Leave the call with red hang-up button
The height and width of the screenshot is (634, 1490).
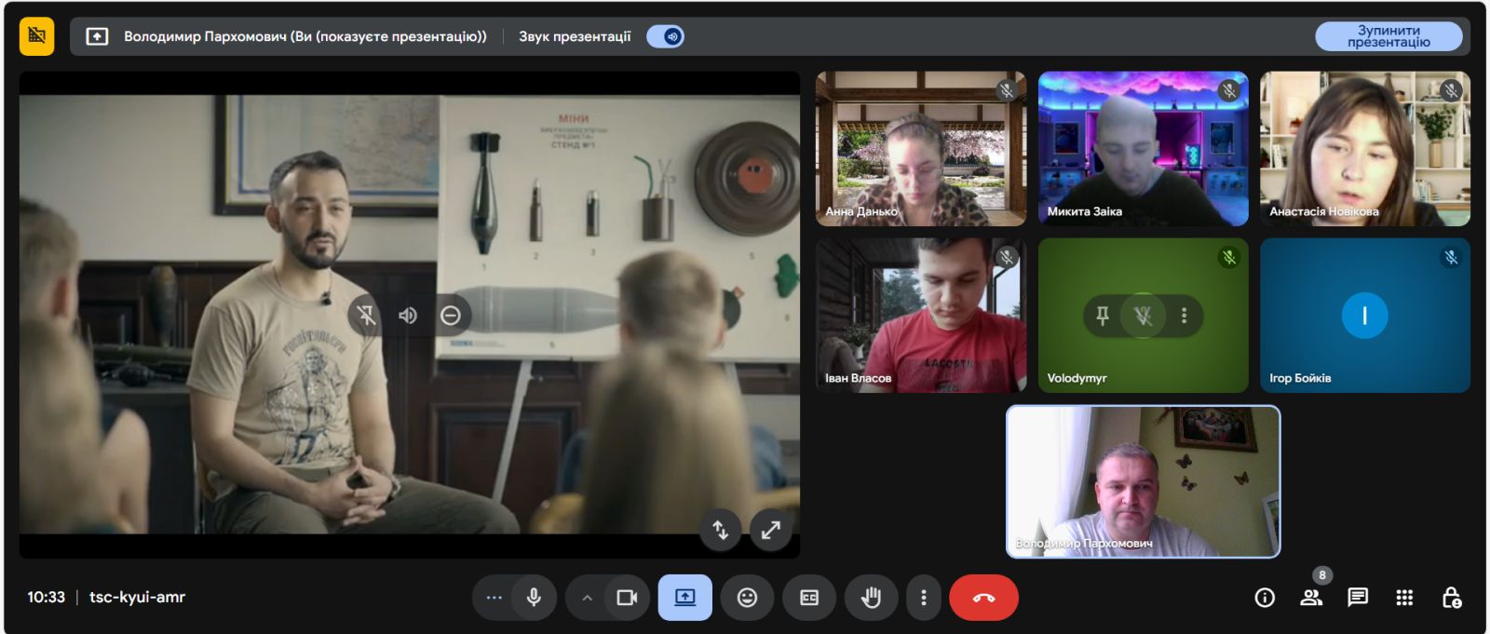(x=983, y=598)
